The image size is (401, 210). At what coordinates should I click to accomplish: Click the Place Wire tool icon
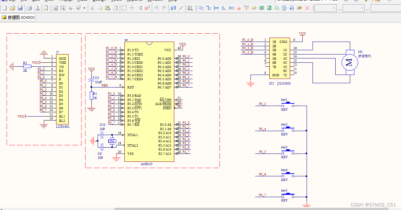coord(201,8)
